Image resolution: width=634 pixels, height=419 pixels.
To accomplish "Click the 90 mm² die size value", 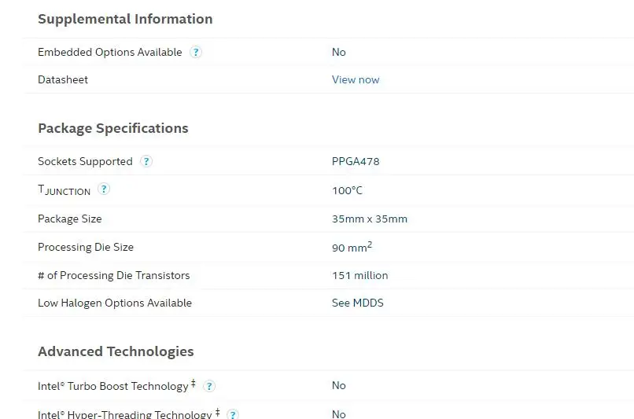I will click(352, 247).
